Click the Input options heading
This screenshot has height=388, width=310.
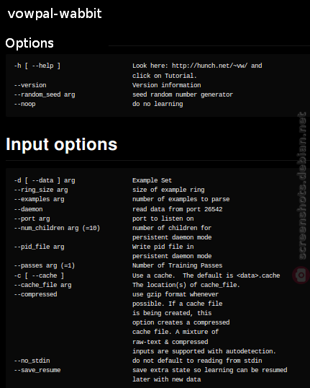coord(61,144)
